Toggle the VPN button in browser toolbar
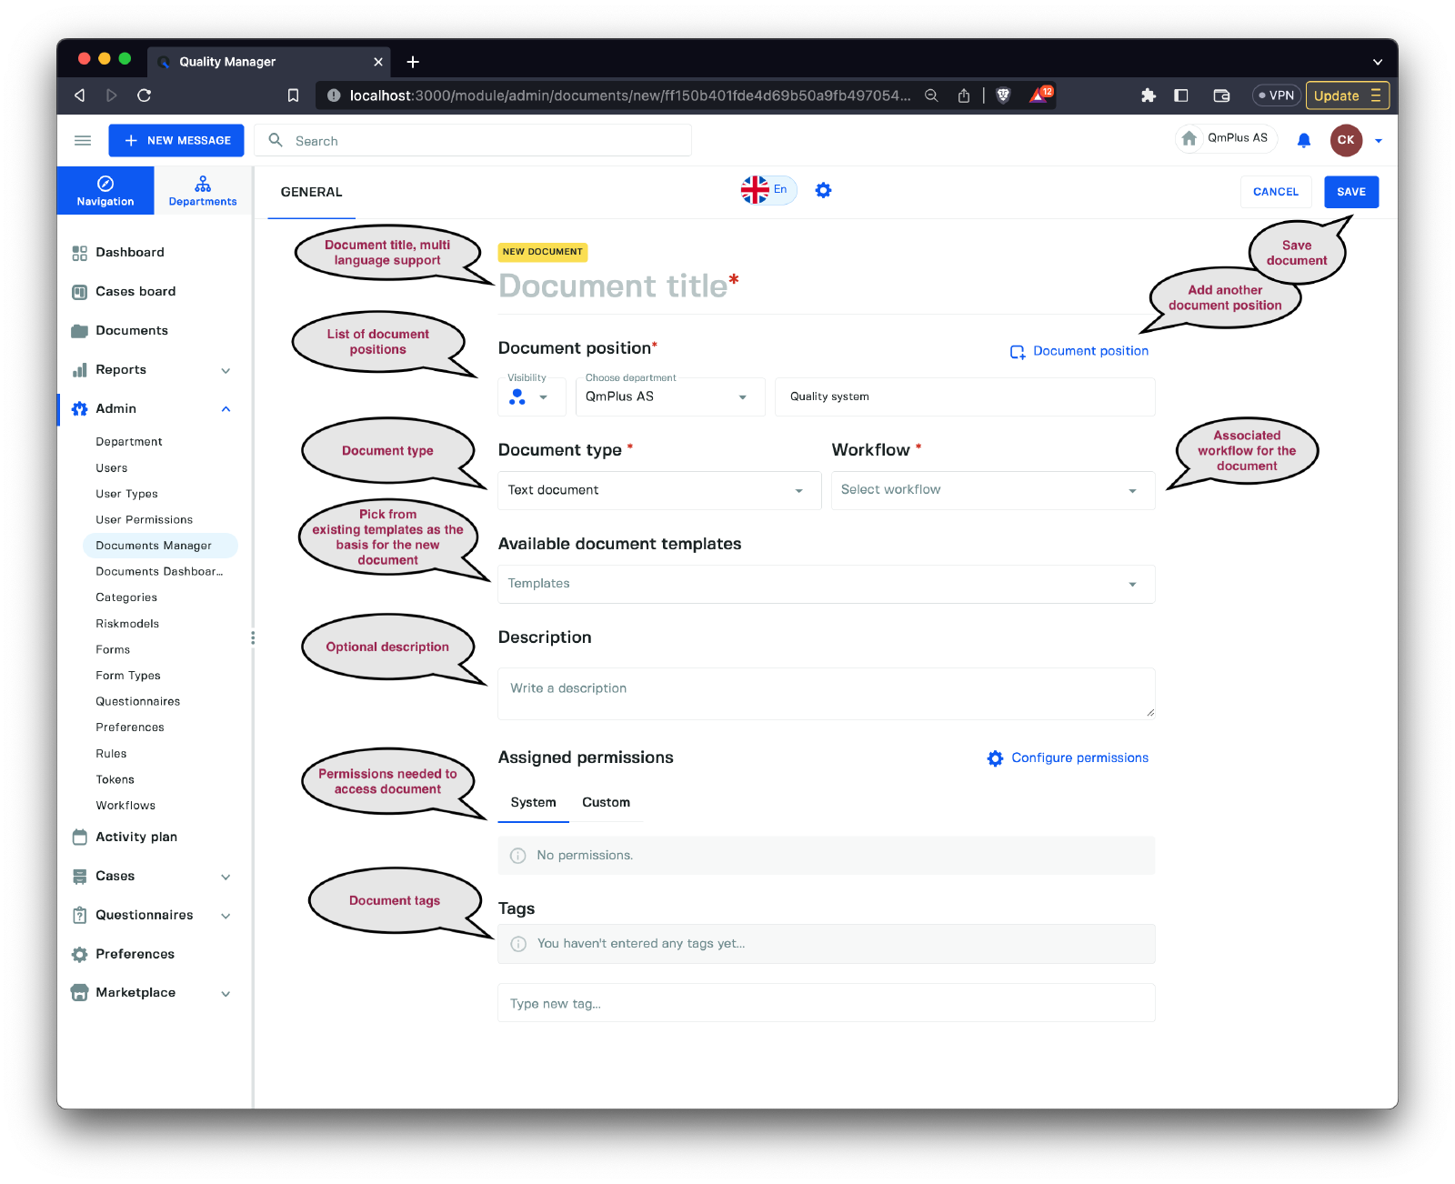Screen dimensions: 1455x1184 1276,95
